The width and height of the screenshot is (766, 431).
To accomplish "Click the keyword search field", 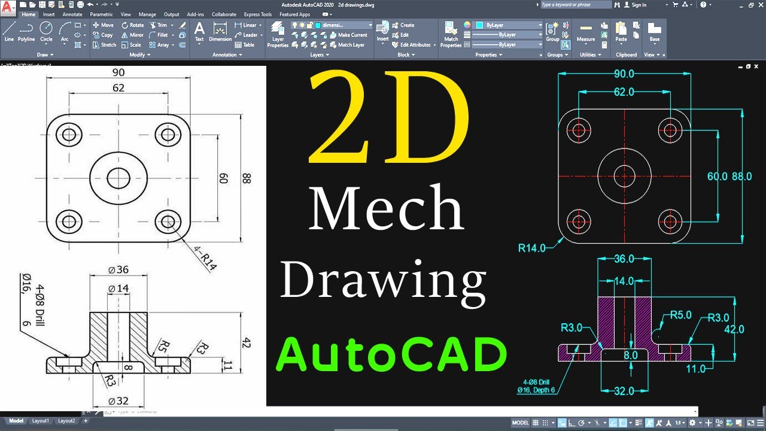I will click(x=575, y=5).
